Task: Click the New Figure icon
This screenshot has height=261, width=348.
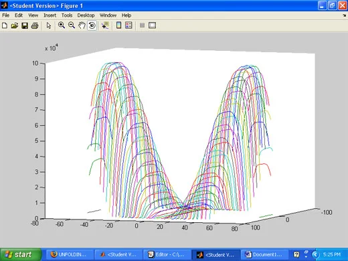Action: (5, 25)
